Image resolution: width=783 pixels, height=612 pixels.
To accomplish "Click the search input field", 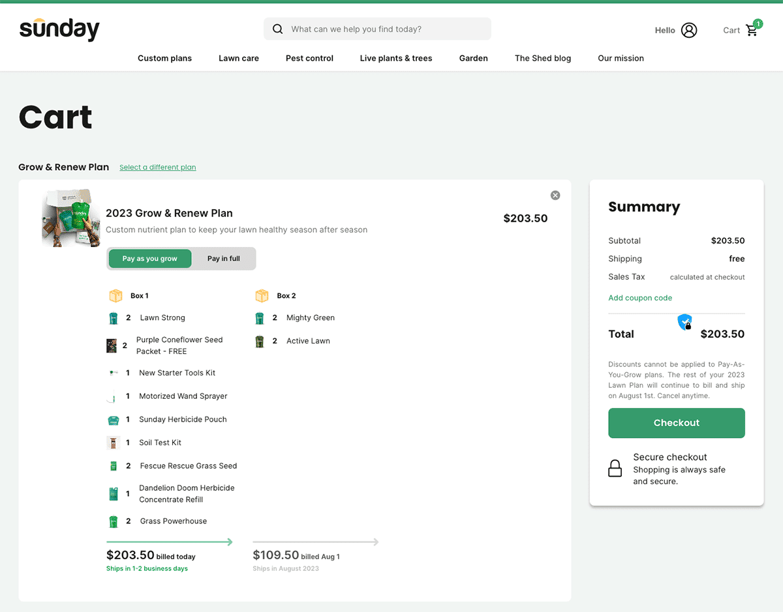I will [x=377, y=29].
